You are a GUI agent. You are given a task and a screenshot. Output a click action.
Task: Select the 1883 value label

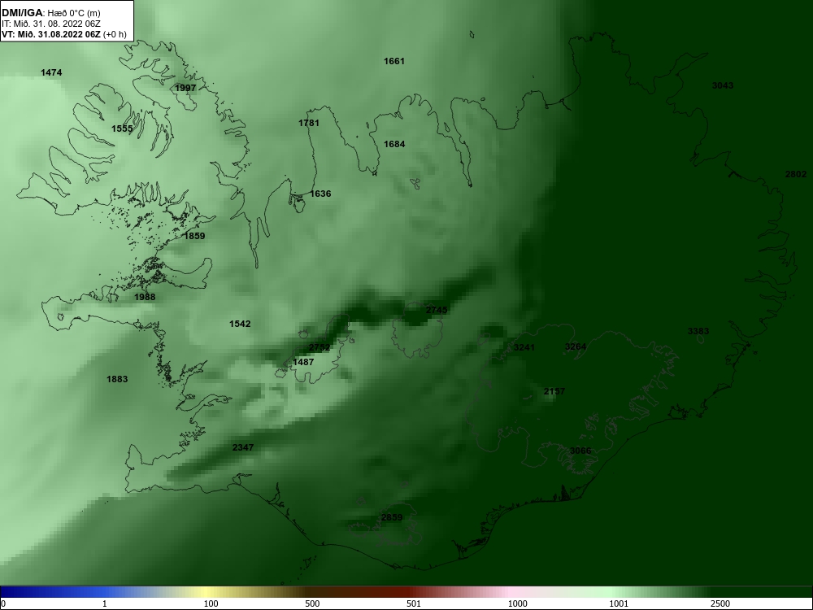pyautogui.click(x=117, y=379)
